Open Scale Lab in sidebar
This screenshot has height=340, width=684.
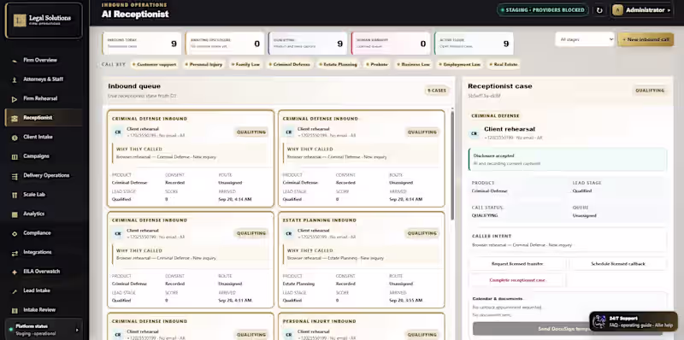[44, 195]
